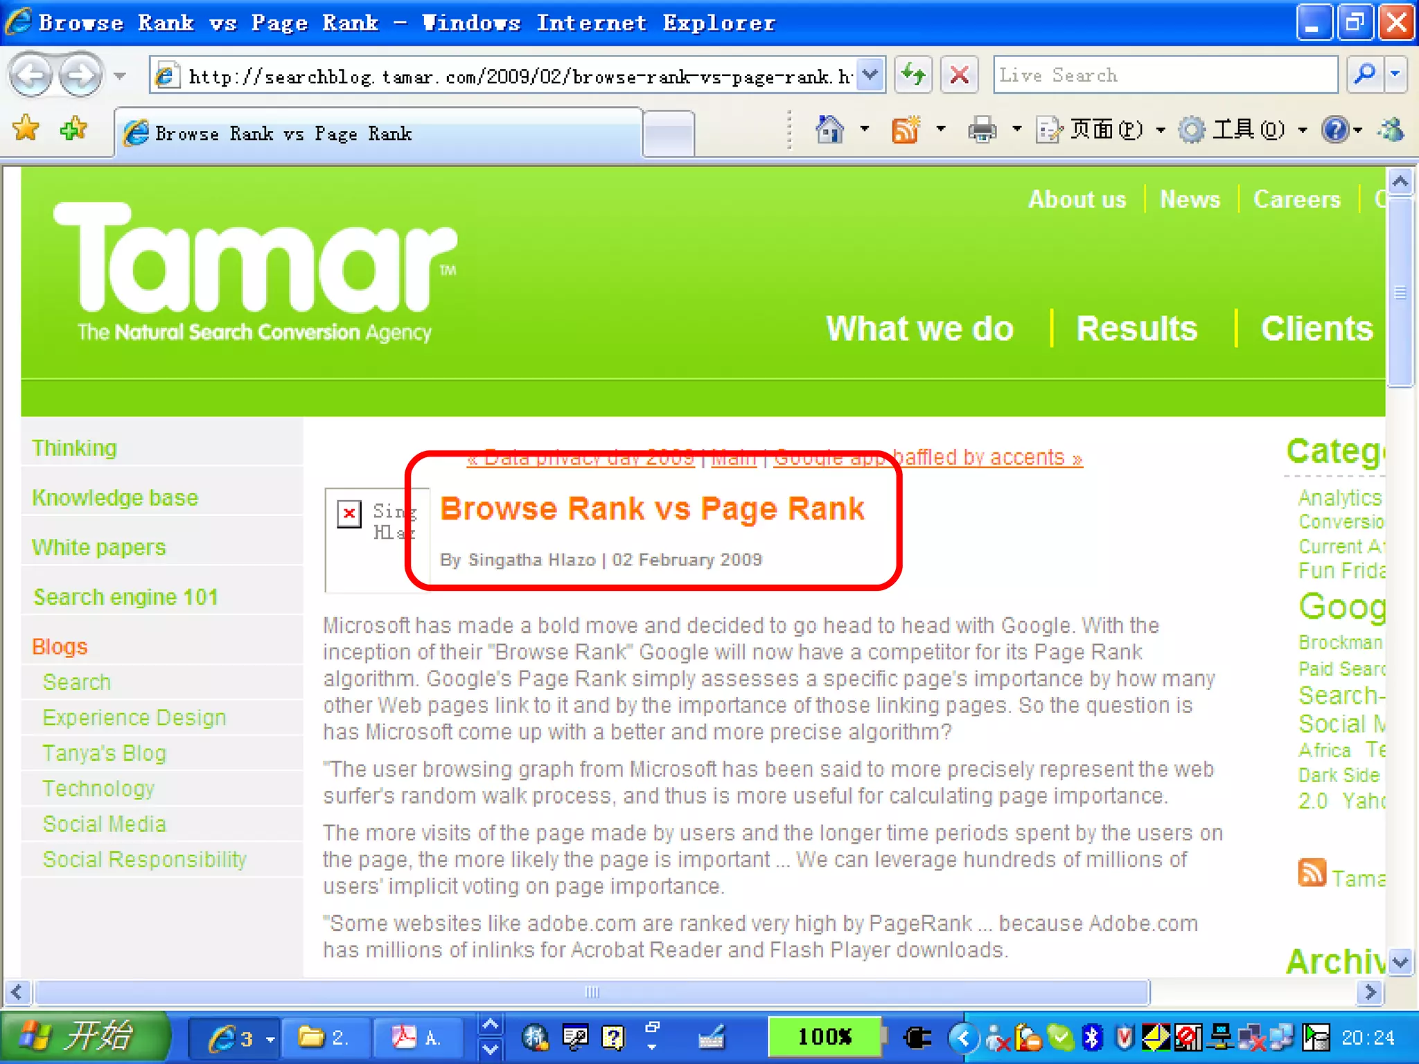Viewport: 1419px width, 1064px height.
Task: Open White papers sidebar link
Action: (x=99, y=547)
